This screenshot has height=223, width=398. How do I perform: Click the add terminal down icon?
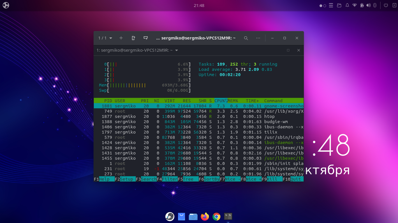coord(146,38)
